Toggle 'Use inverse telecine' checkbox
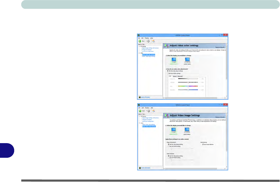Viewport: 280px width, 182px height. tap(203, 144)
